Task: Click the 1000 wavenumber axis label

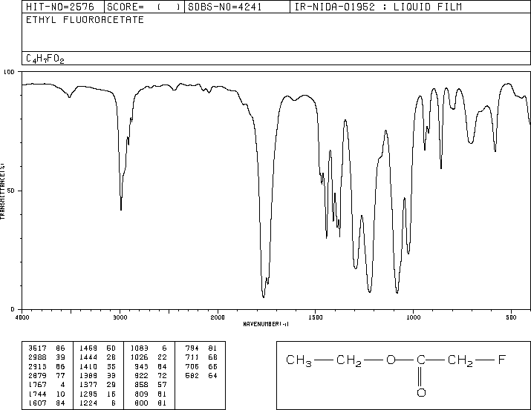Action: [x=413, y=317]
